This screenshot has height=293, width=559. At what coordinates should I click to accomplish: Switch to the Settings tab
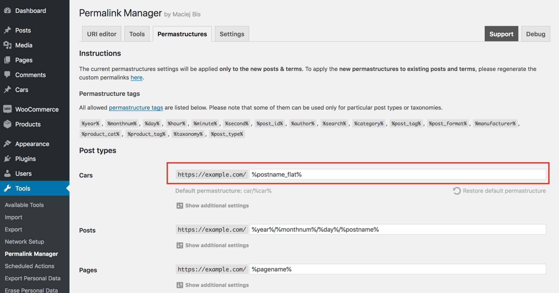tap(232, 34)
